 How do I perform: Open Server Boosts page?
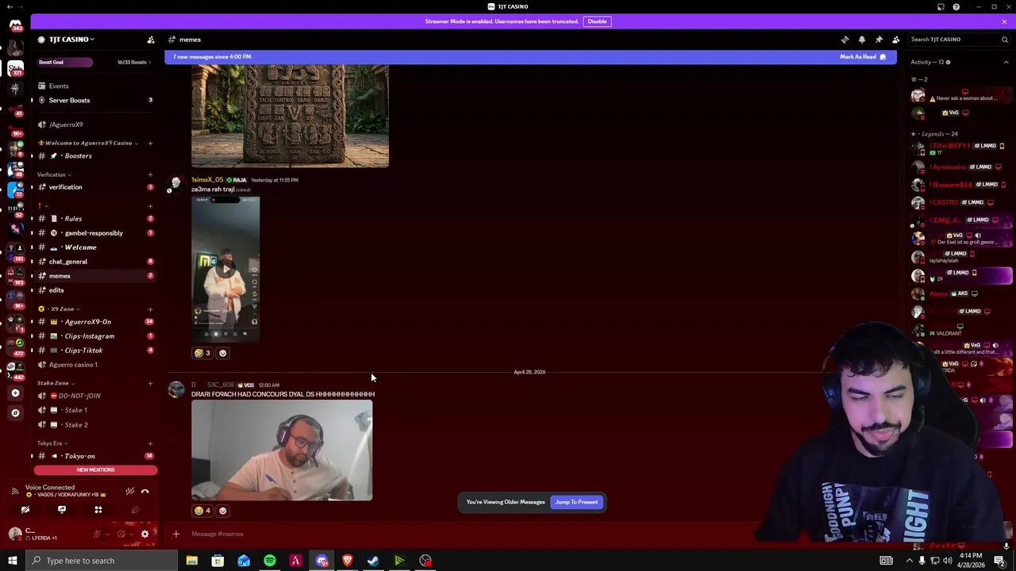pyautogui.click(x=95, y=100)
